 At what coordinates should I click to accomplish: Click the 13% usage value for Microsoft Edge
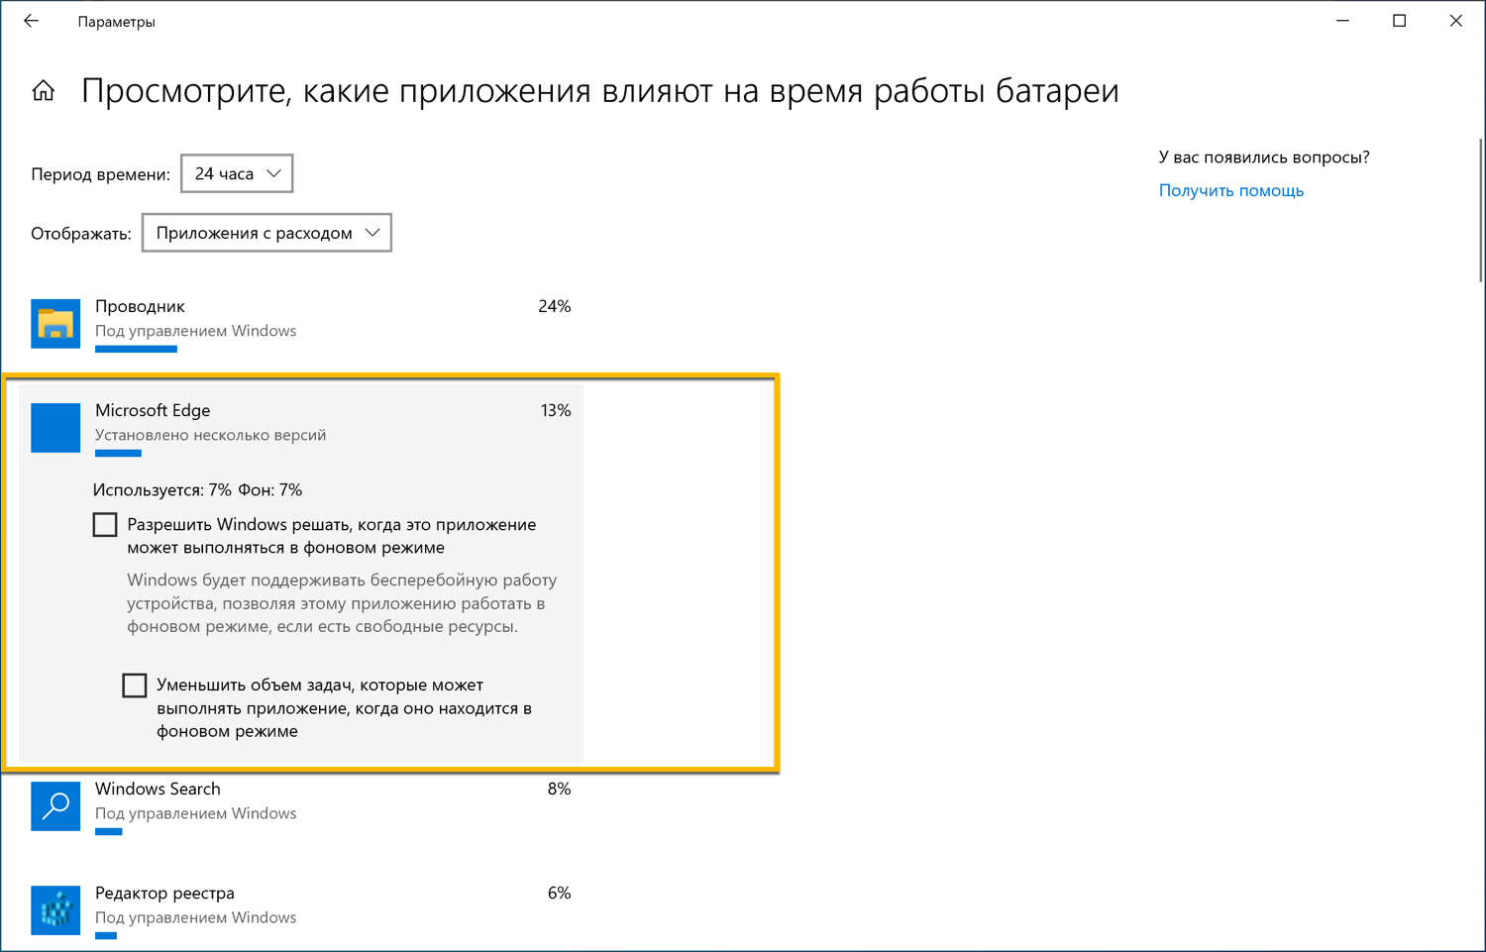pyautogui.click(x=556, y=409)
